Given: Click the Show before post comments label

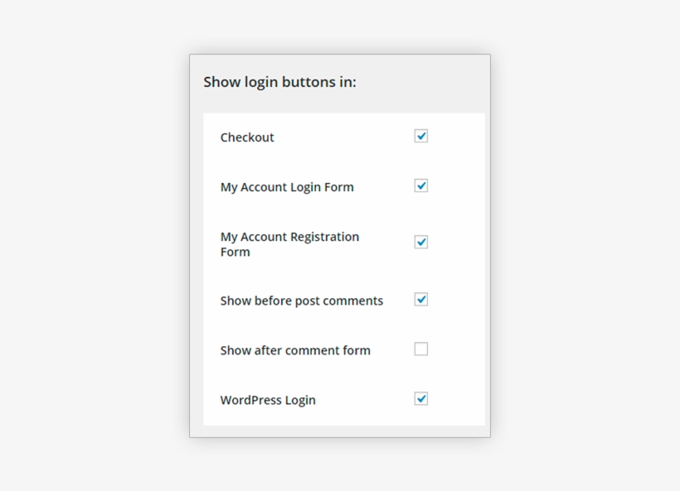Looking at the screenshot, I should 302,301.
